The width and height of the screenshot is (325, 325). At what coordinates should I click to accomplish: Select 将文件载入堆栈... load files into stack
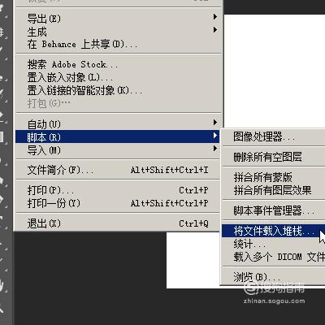coord(274,231)
